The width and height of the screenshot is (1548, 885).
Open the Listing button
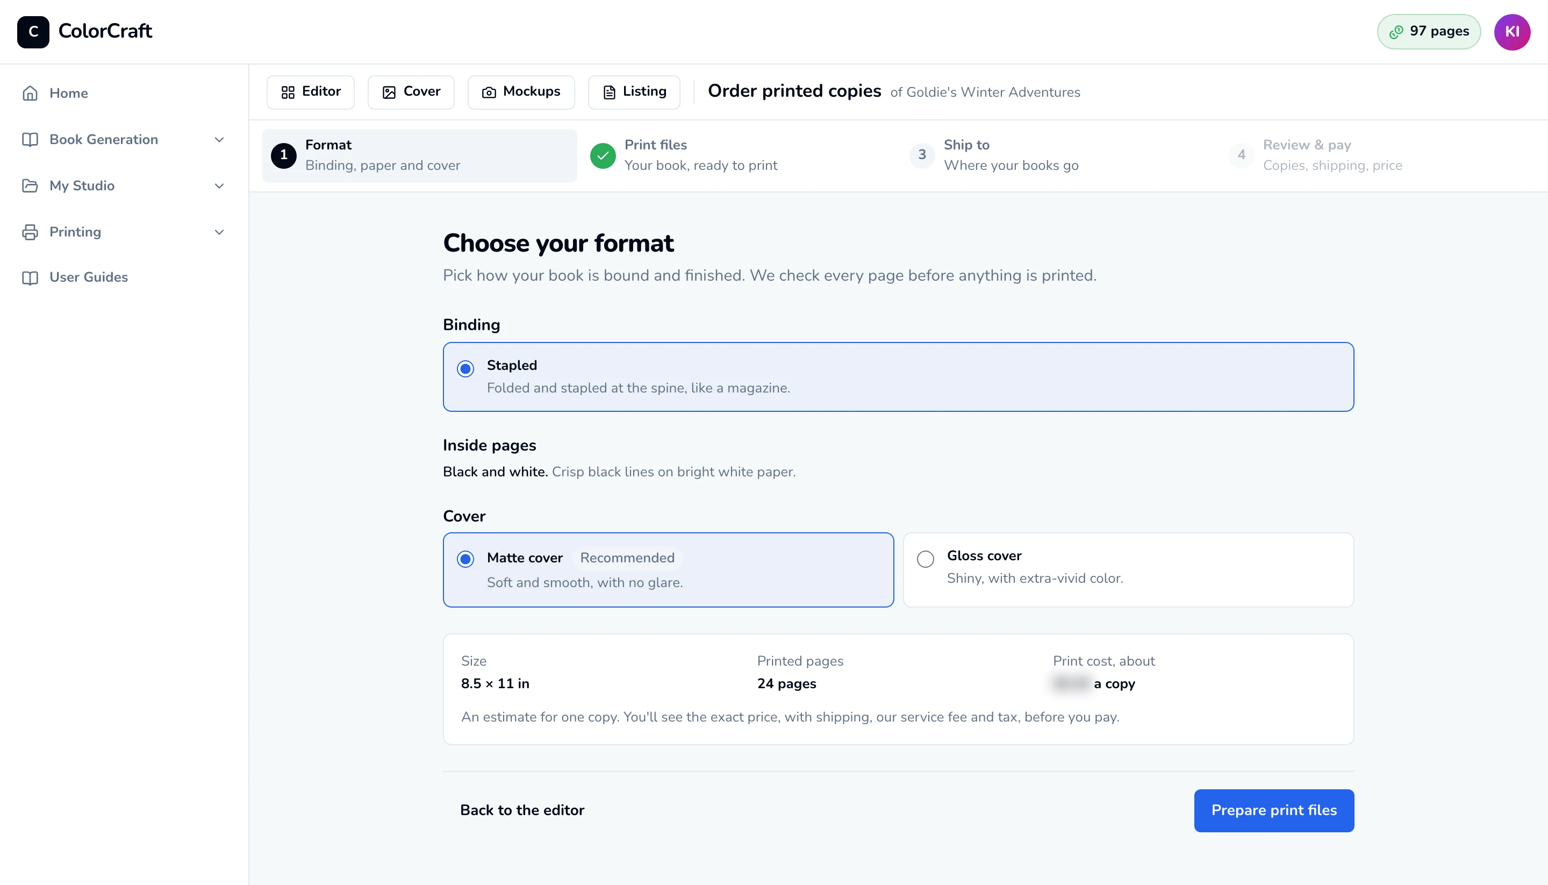click(x=634, y=92)
